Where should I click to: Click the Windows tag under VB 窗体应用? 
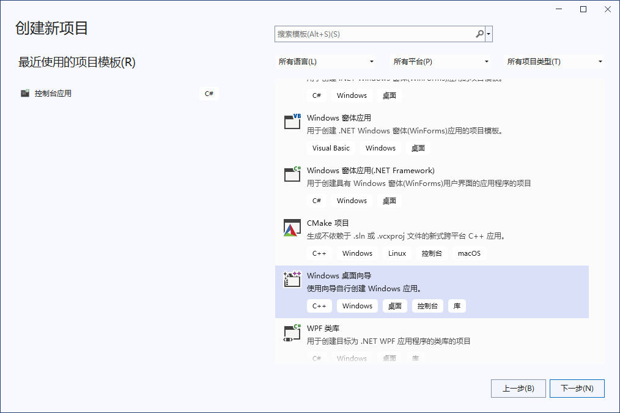(380, 148)
